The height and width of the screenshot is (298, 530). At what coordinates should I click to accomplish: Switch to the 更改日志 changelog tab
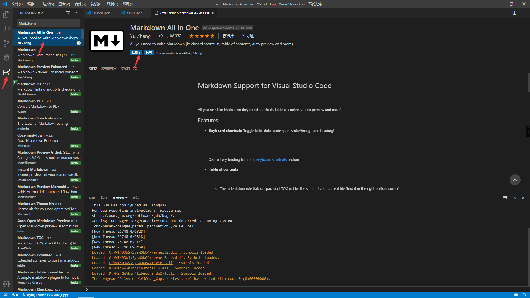[129, 68]
